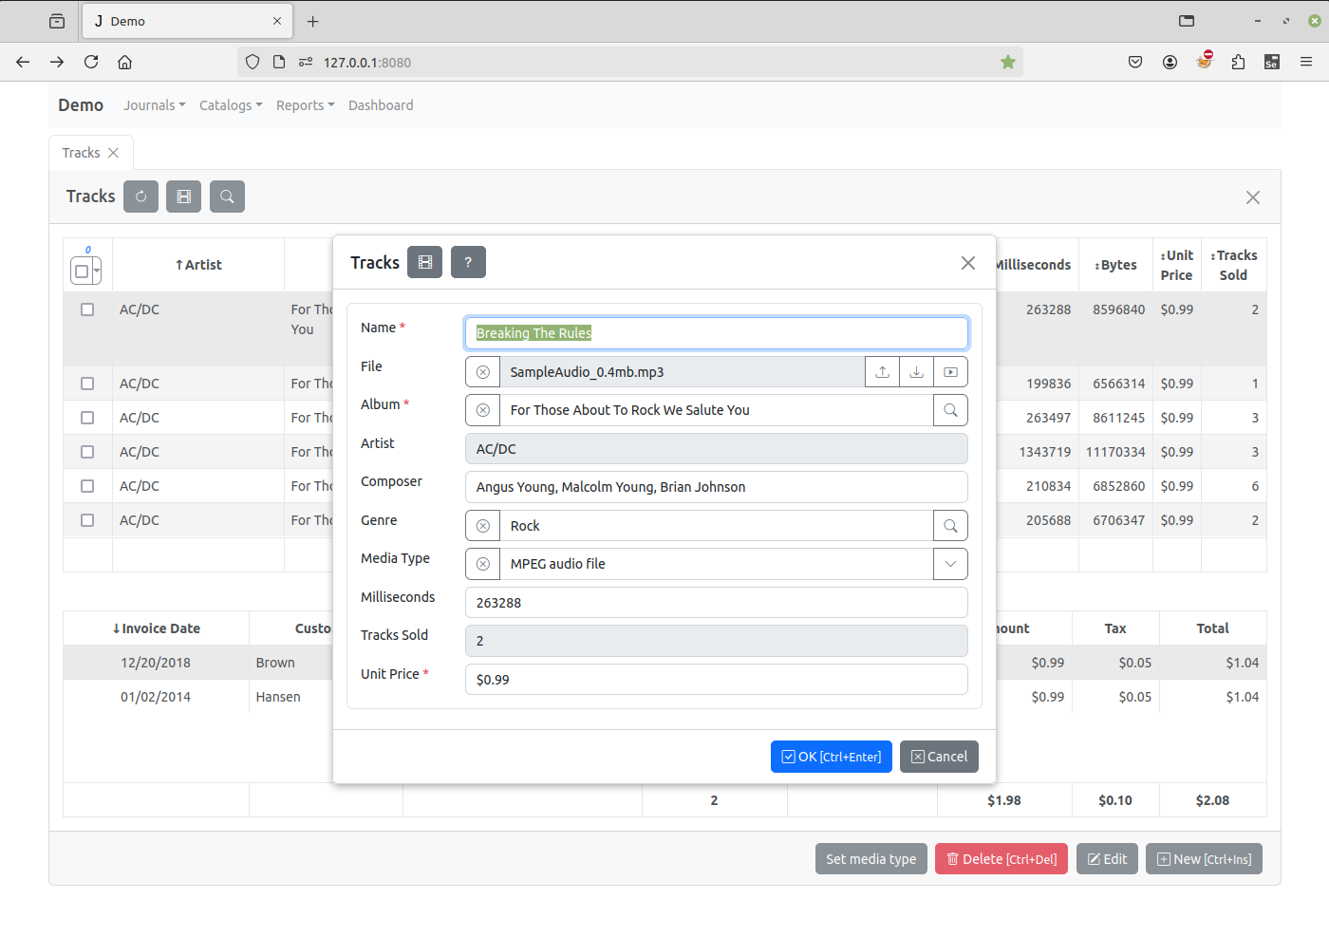Click the Save to Pocket icon
This screenshot has width=1329, height=937.
(1135, 62)
